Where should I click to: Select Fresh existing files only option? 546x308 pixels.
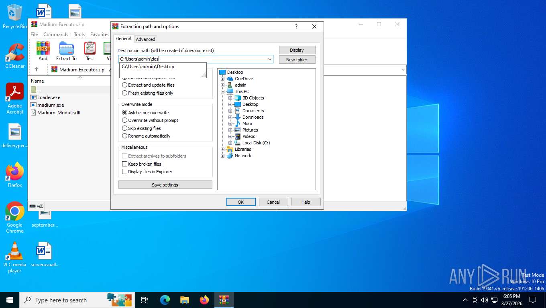(x=148, y=93)
